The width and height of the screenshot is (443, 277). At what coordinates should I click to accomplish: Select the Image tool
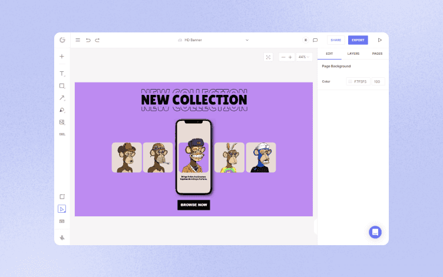click(x=62, y=122)
